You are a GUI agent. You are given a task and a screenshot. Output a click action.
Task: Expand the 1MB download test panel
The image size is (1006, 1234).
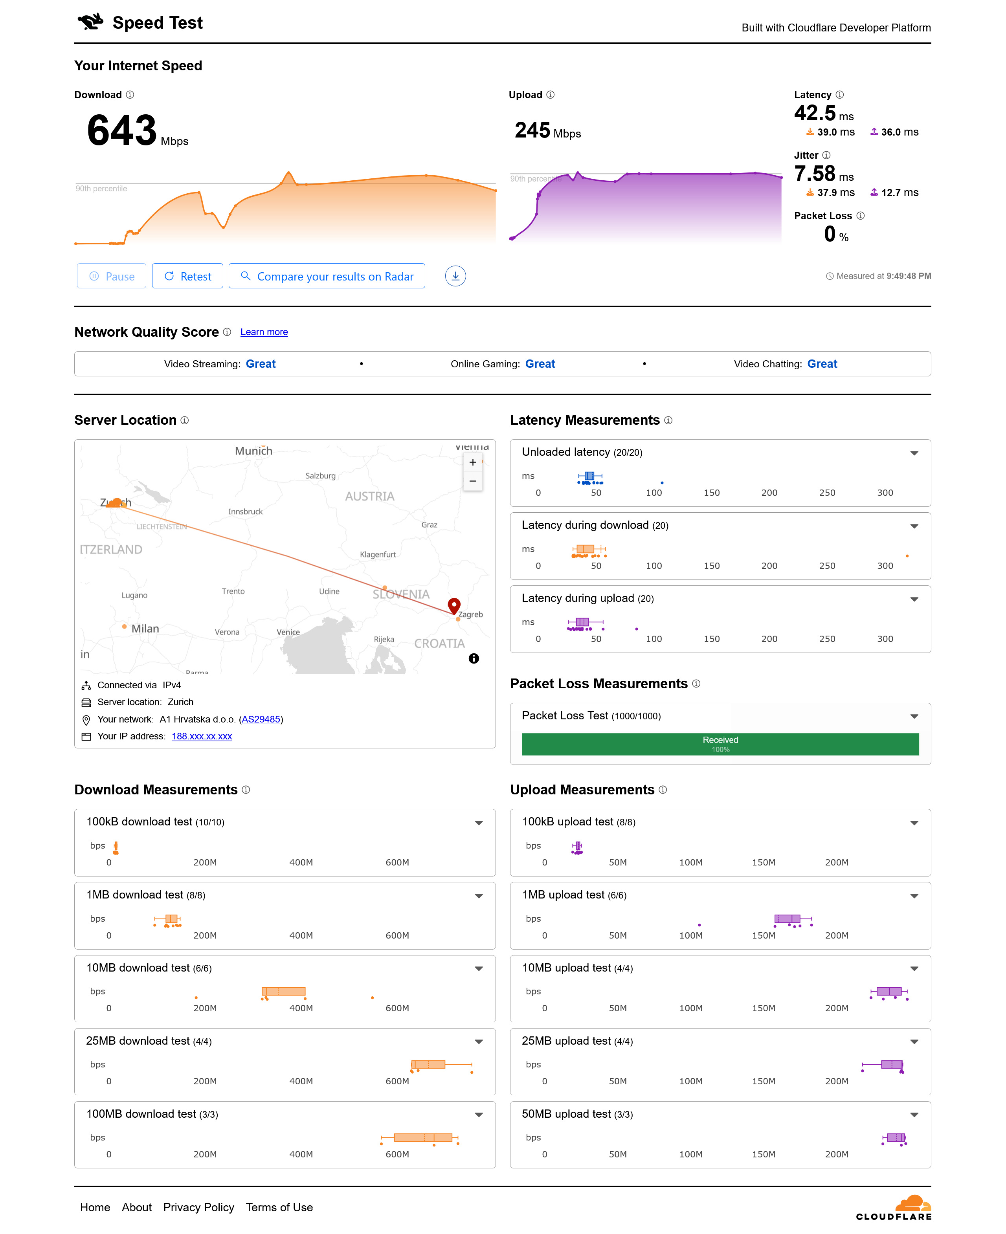(479, 896)
